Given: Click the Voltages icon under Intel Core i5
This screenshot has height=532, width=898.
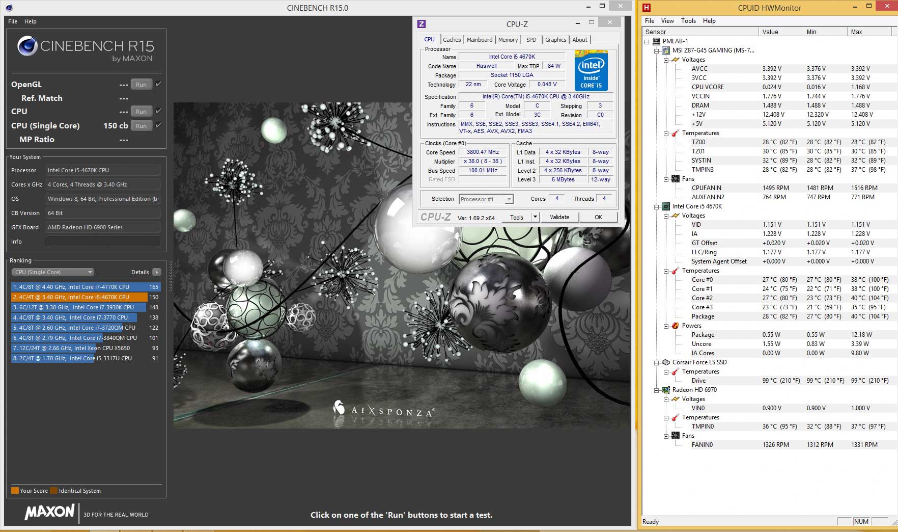Looking at the screenshot, I should pyautogui.click(x=676, y=216).
